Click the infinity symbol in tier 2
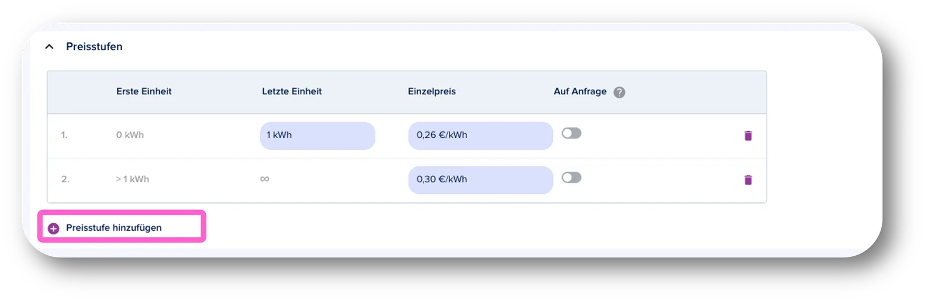The height and width of the screenshot is (302, 927). [x=265, y=179]
